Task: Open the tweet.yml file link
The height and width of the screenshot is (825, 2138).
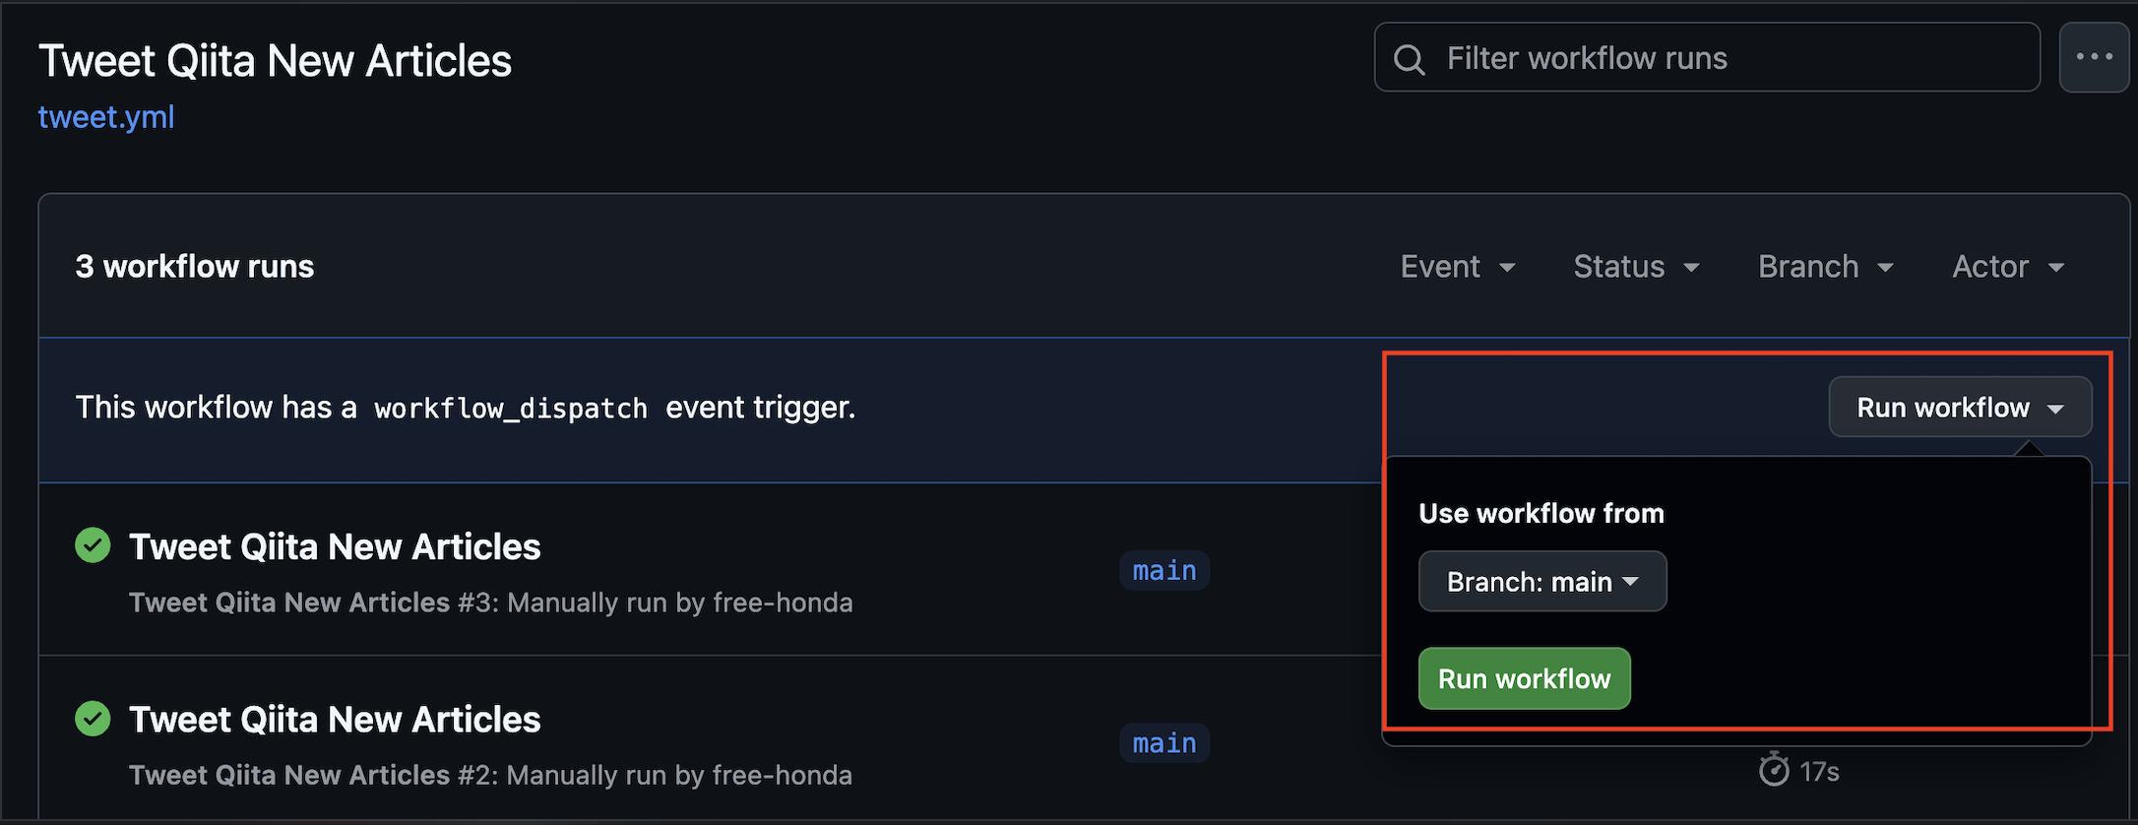Action: pyautogui.click(x=105, y=117)
